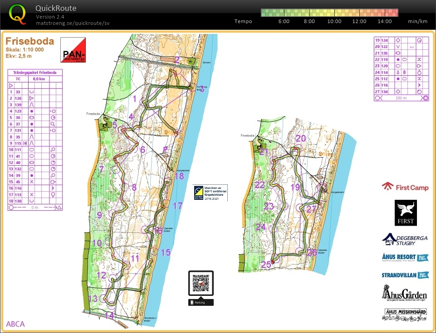
Task: Click the First Camp sponsor logo
Action: (x=405, y=187)
